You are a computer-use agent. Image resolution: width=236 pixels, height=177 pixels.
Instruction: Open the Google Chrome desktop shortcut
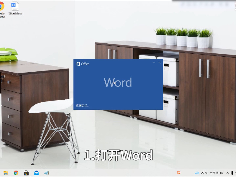[2, 9]
